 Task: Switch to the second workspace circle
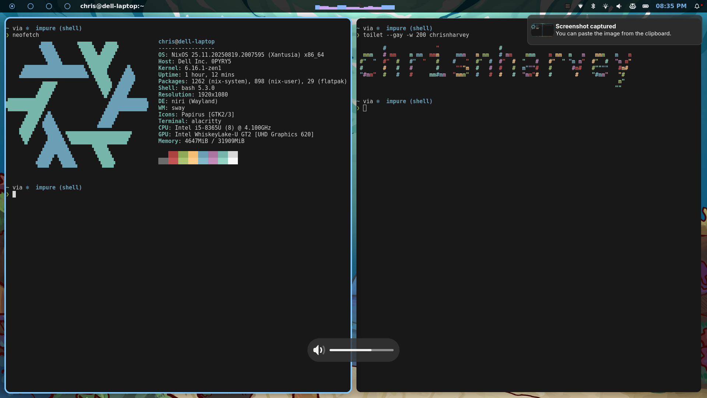pos(31,6)
